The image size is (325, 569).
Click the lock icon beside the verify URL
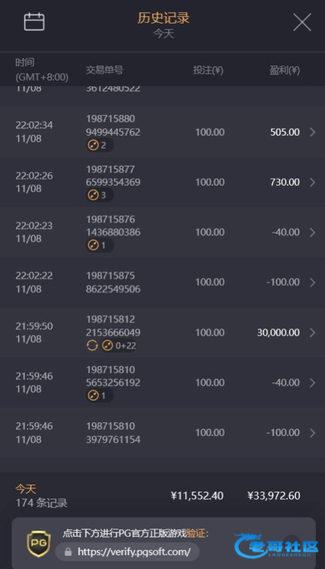pos(68,552)
